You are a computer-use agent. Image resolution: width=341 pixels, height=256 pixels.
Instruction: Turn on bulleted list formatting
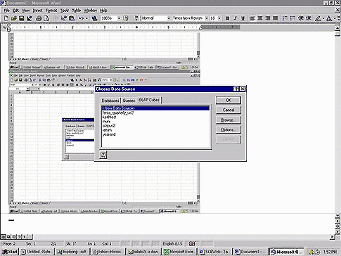tap(292, 18)
